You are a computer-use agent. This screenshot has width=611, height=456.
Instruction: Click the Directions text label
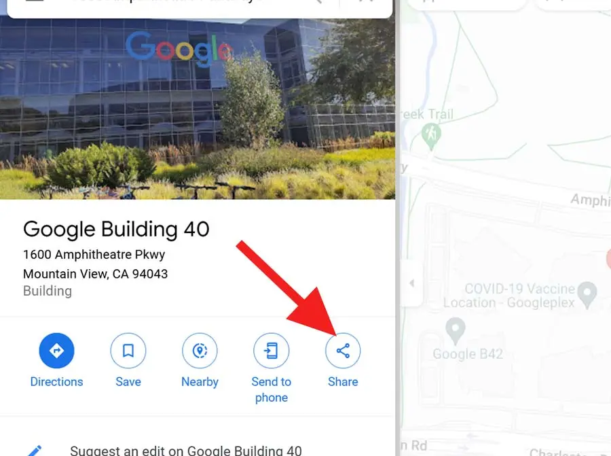(x=56, y=381)
